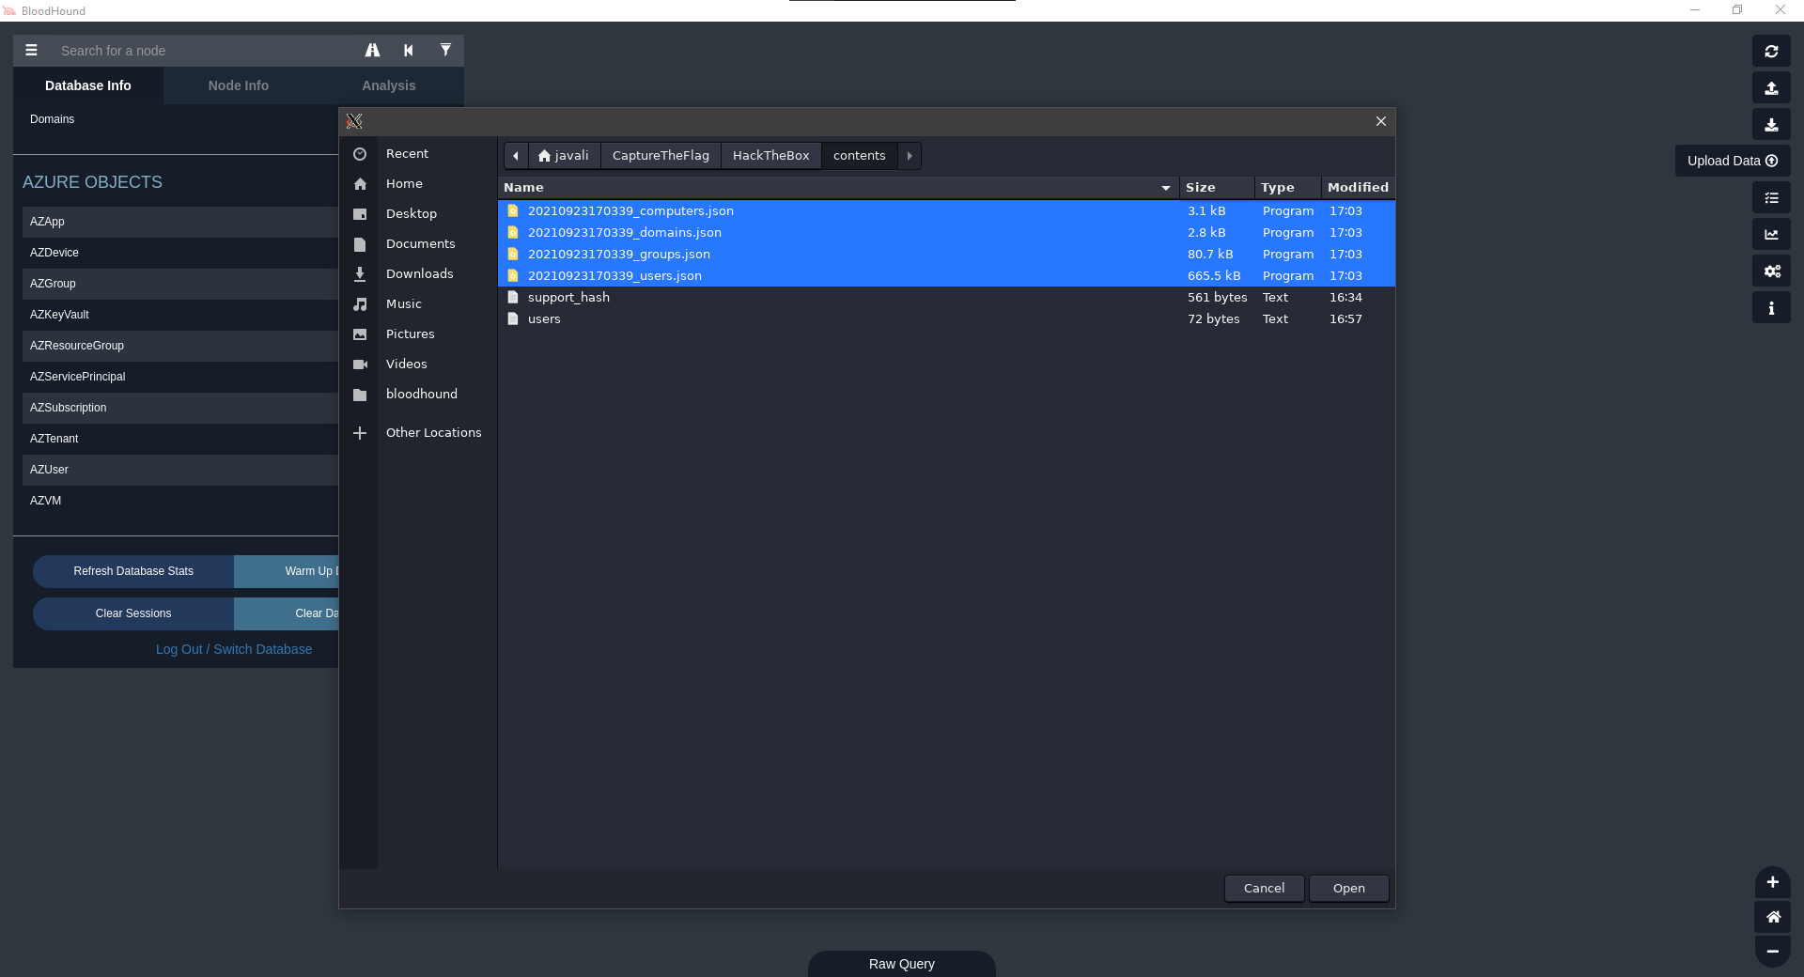Select Desktop in file dialog sidebar
Image resolution: width=1804 pixels, height=977 pixels.
pyautogui.click(x=418, y=214)
